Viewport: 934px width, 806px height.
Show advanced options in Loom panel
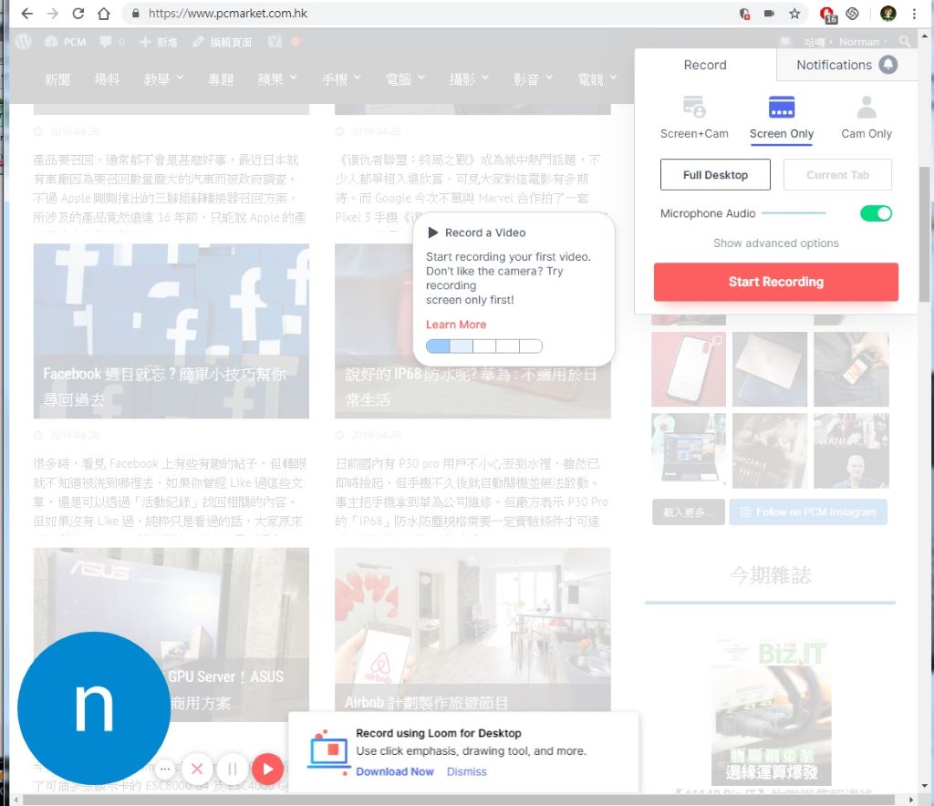tap(775, 243)
